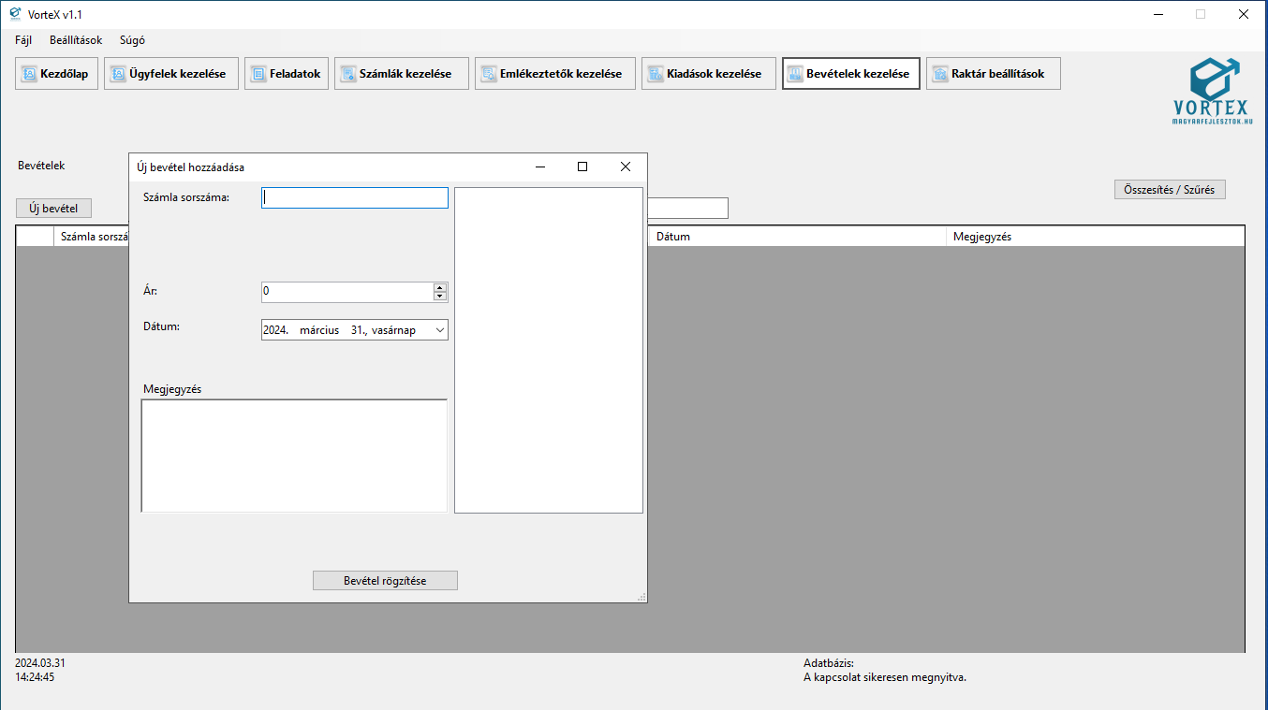Open the Fájl menu
The image size is (1268, 710).
[x=23, y=40]
